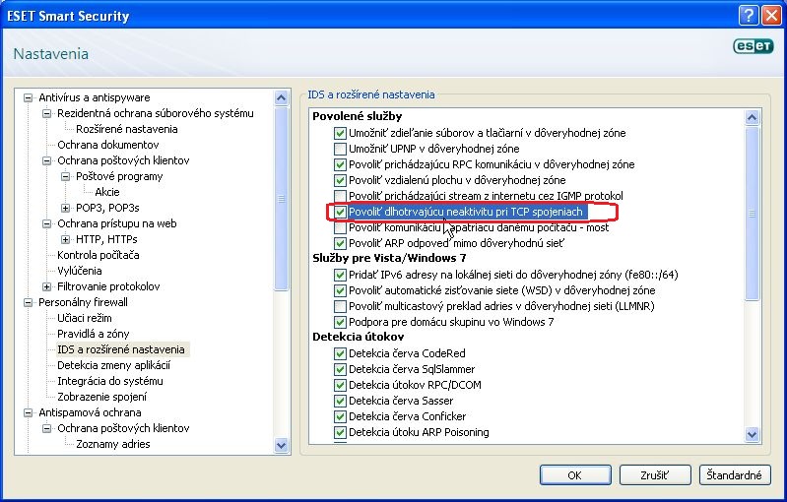Open Ochrana dokumentov settings
The height and width of the screenshot is (502, 787).
pos(108,145)
